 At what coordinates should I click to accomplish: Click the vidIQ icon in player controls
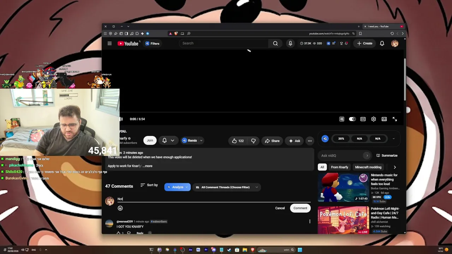(341, 119)
